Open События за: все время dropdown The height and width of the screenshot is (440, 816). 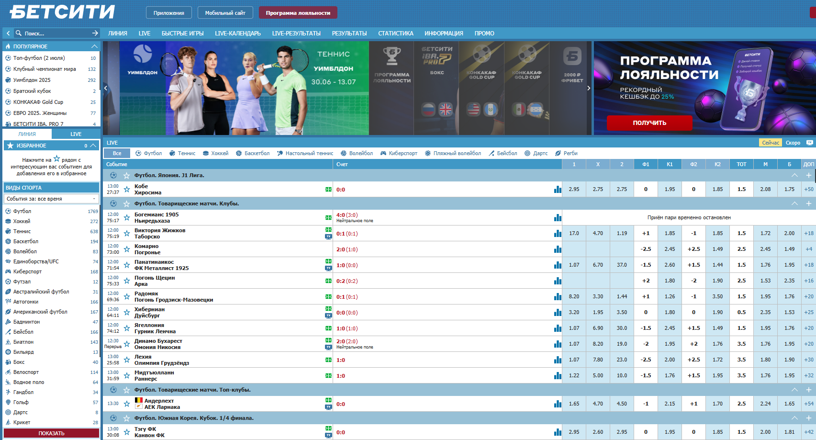tap(51, 199)
